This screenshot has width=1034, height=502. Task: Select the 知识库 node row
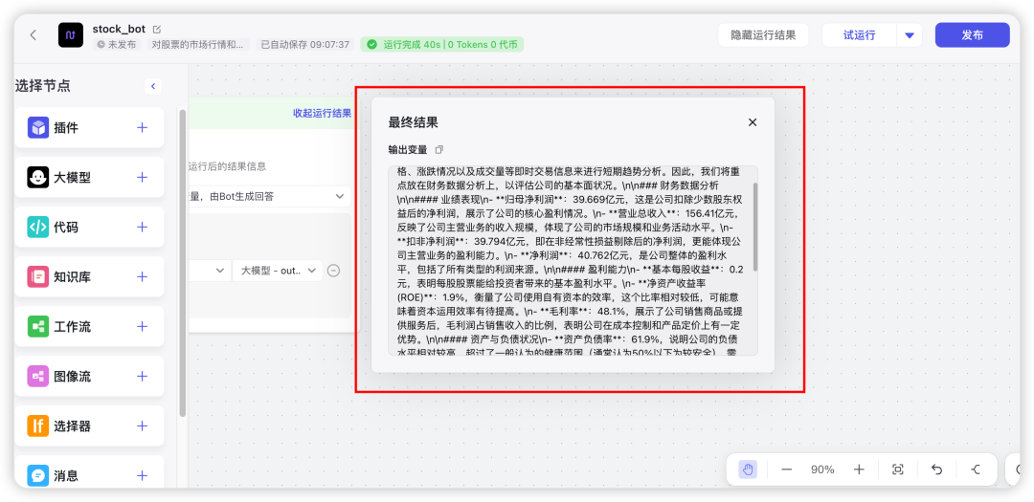[89, 276]
